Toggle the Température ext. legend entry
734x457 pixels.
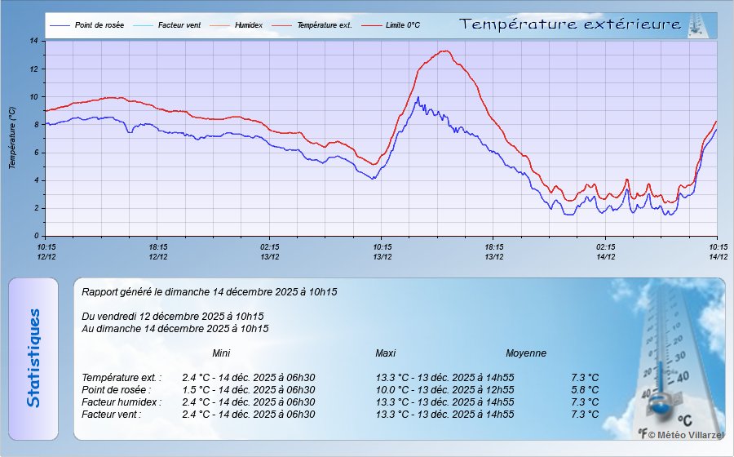point(324,25)
